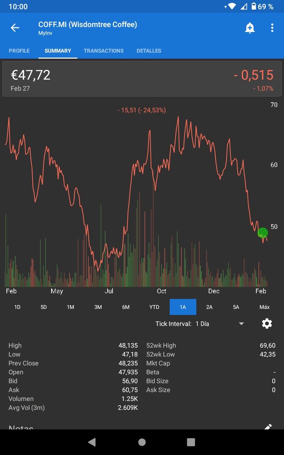Tap the Prev Close value 48,235

coord(128,363)
